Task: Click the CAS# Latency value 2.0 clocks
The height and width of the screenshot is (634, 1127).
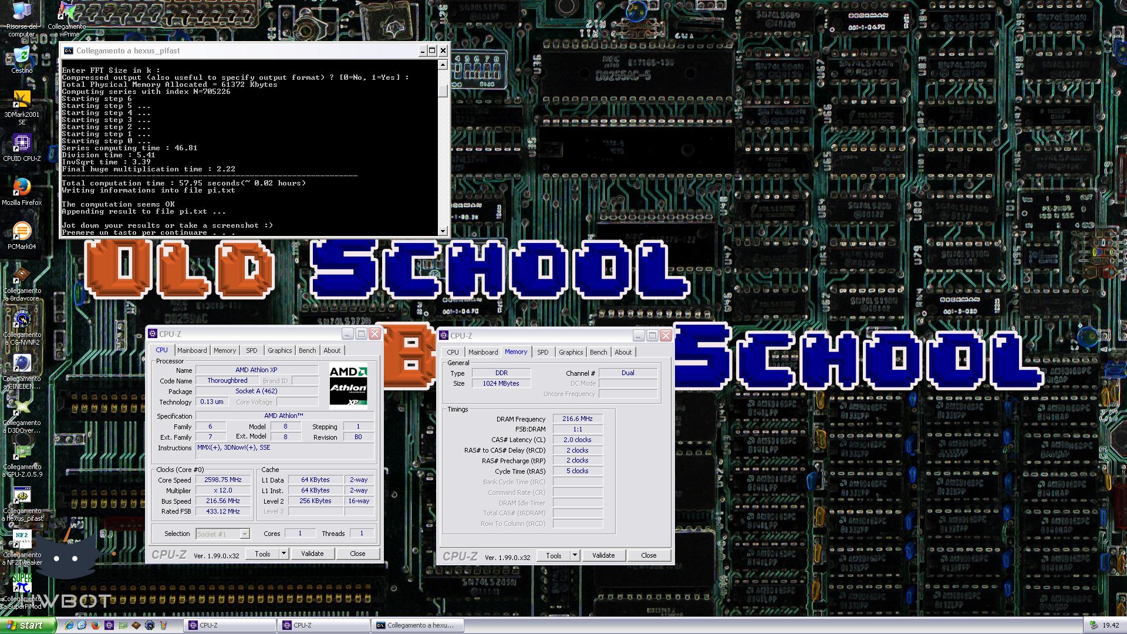Action: 578,440
